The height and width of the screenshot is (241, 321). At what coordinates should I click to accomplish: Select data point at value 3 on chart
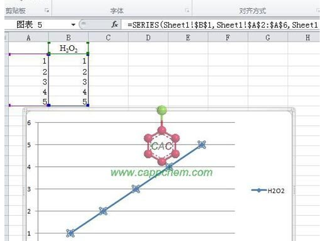click(136, 189)
